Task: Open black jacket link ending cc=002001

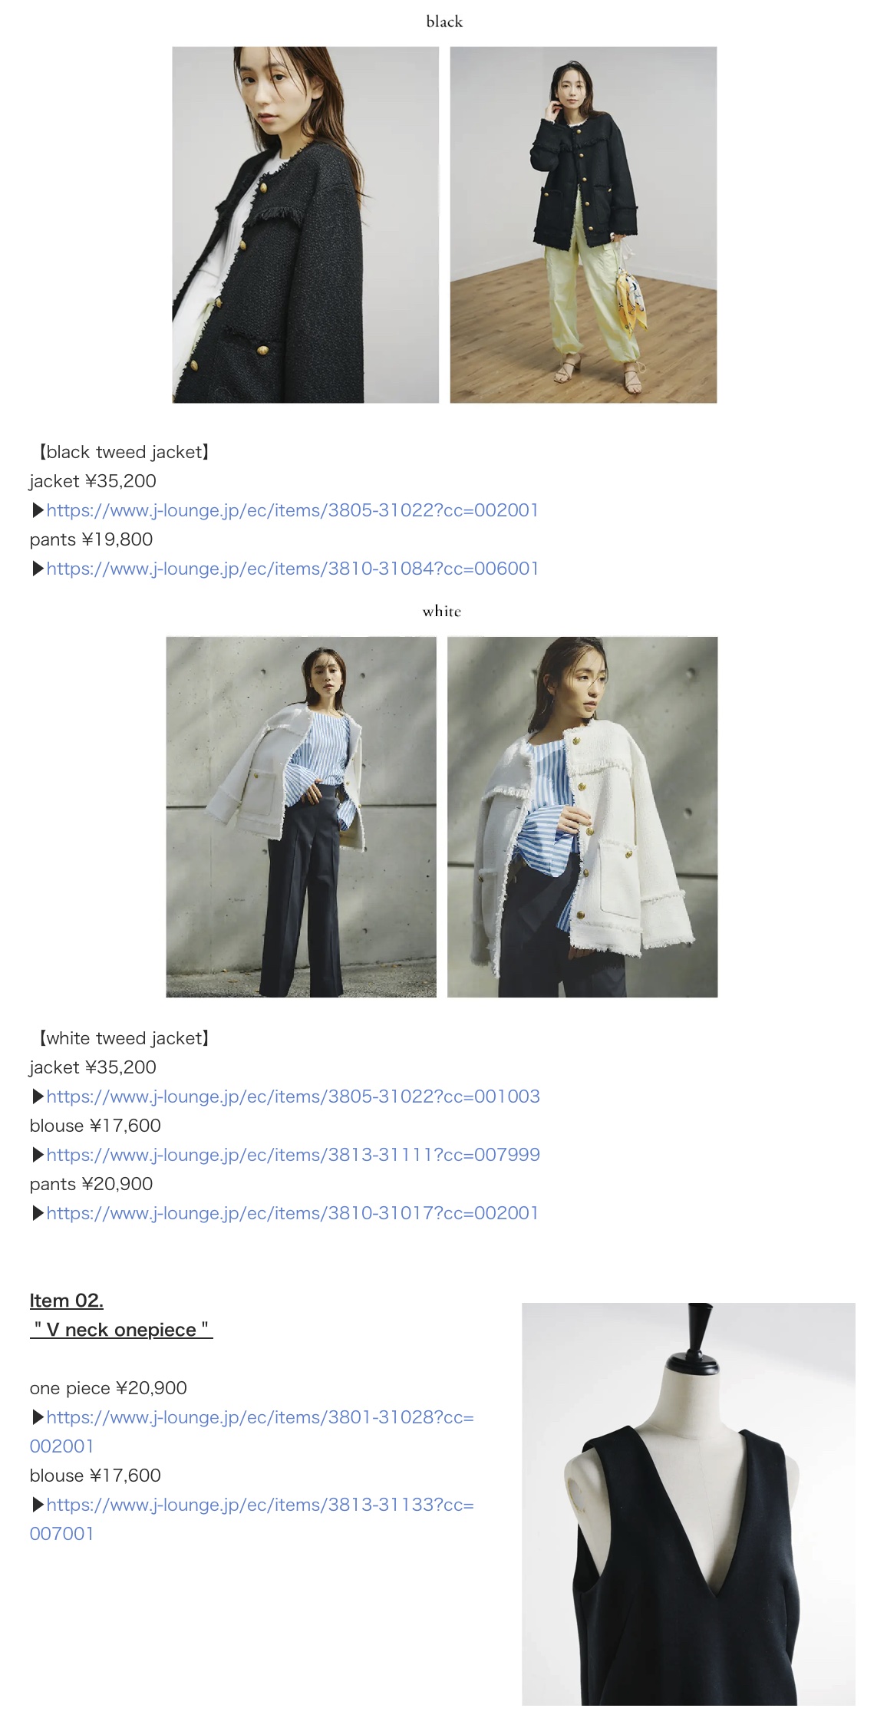Action: tap(292, 510)
